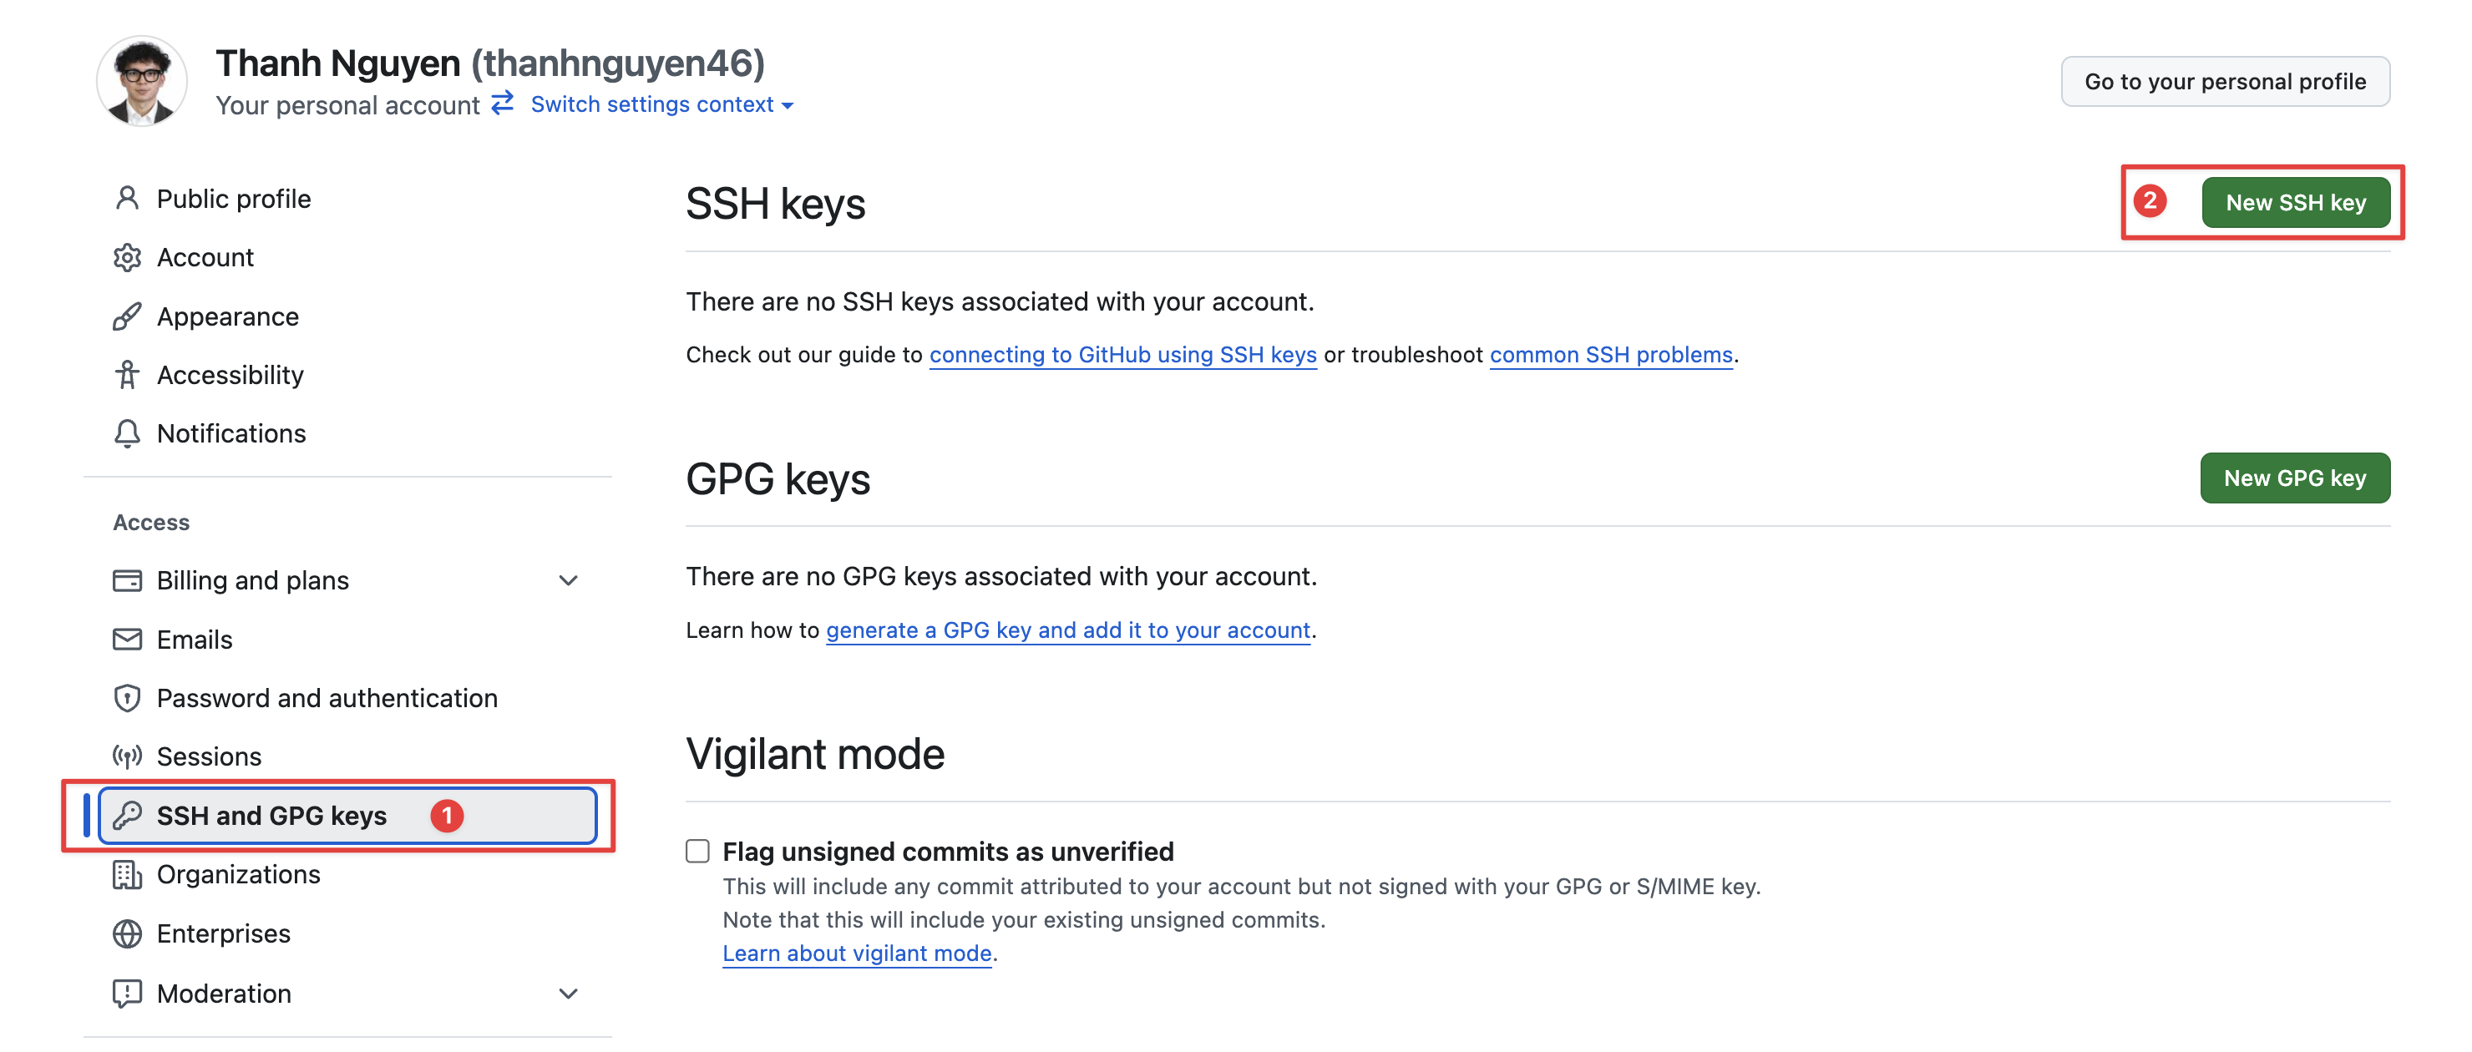This screenshot has height=1052, width=2472.
Task: Click the Public profile person icon
Action: coord(127,199)
